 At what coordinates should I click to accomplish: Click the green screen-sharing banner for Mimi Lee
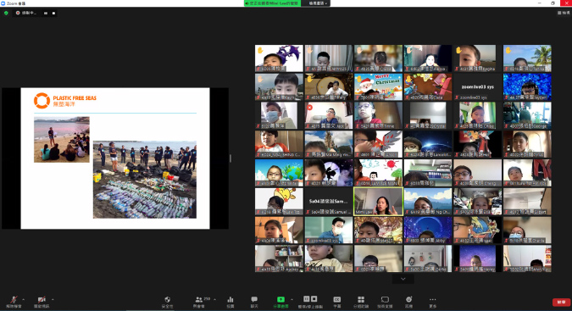tap(272, 3)
